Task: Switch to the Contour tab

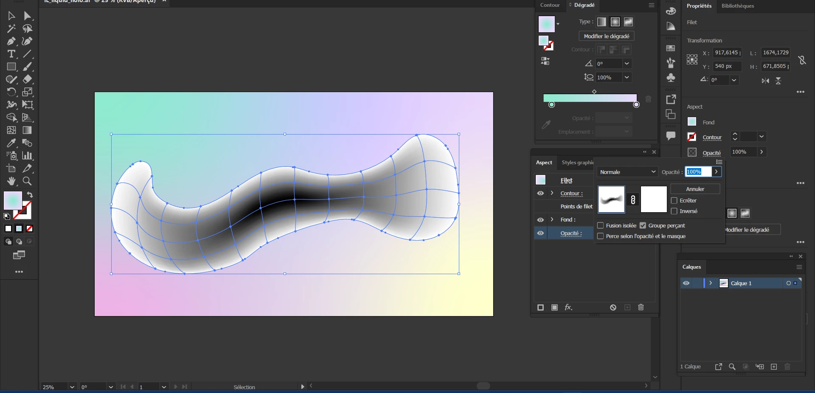Action: 550,5
